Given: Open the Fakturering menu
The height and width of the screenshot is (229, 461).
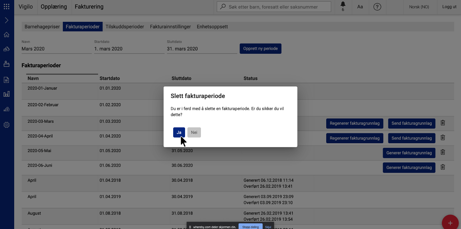Looking at the screenshot, I should pos(89,7).
